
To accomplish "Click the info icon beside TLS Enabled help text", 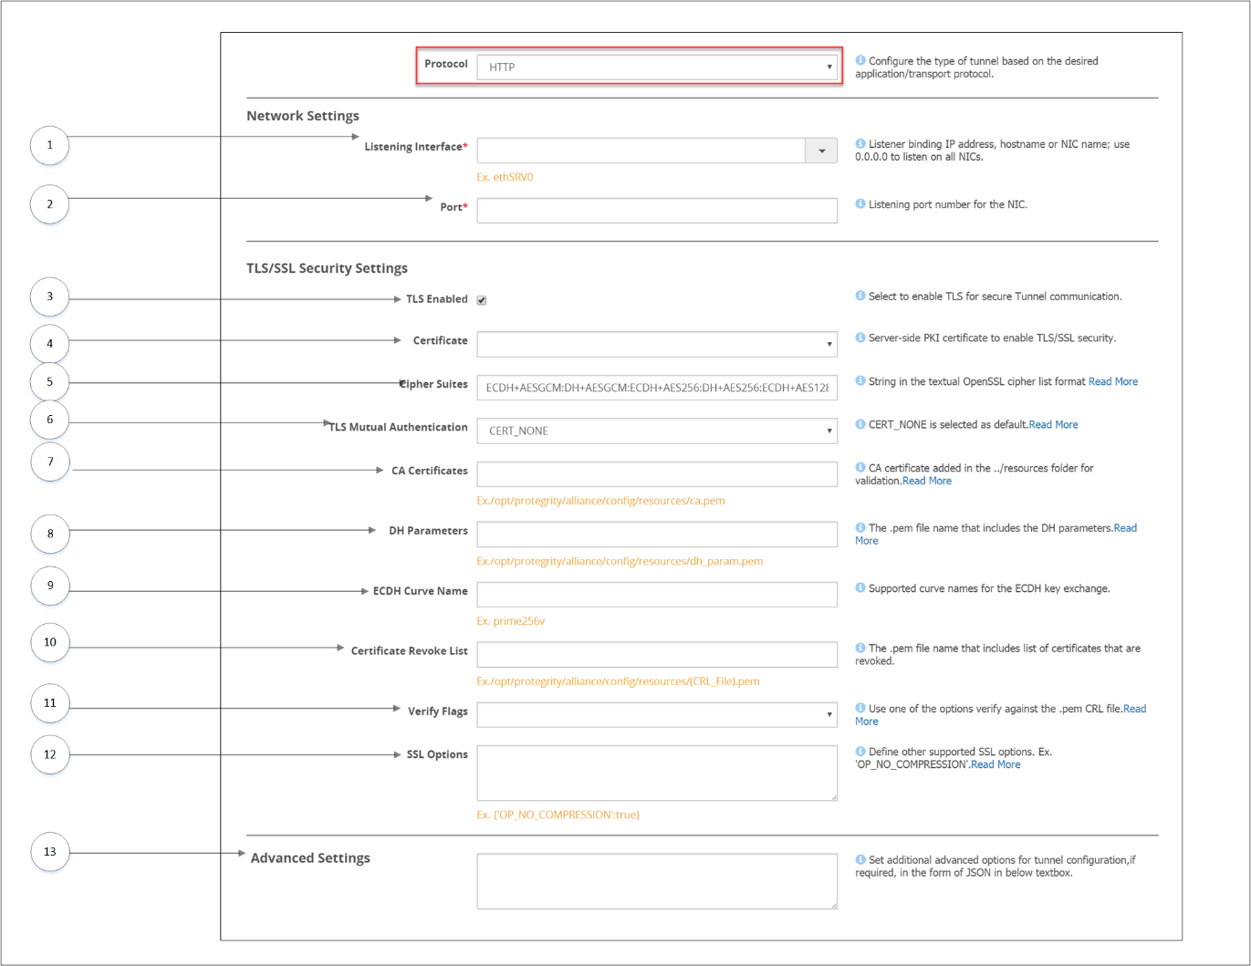I will [859, 296].
